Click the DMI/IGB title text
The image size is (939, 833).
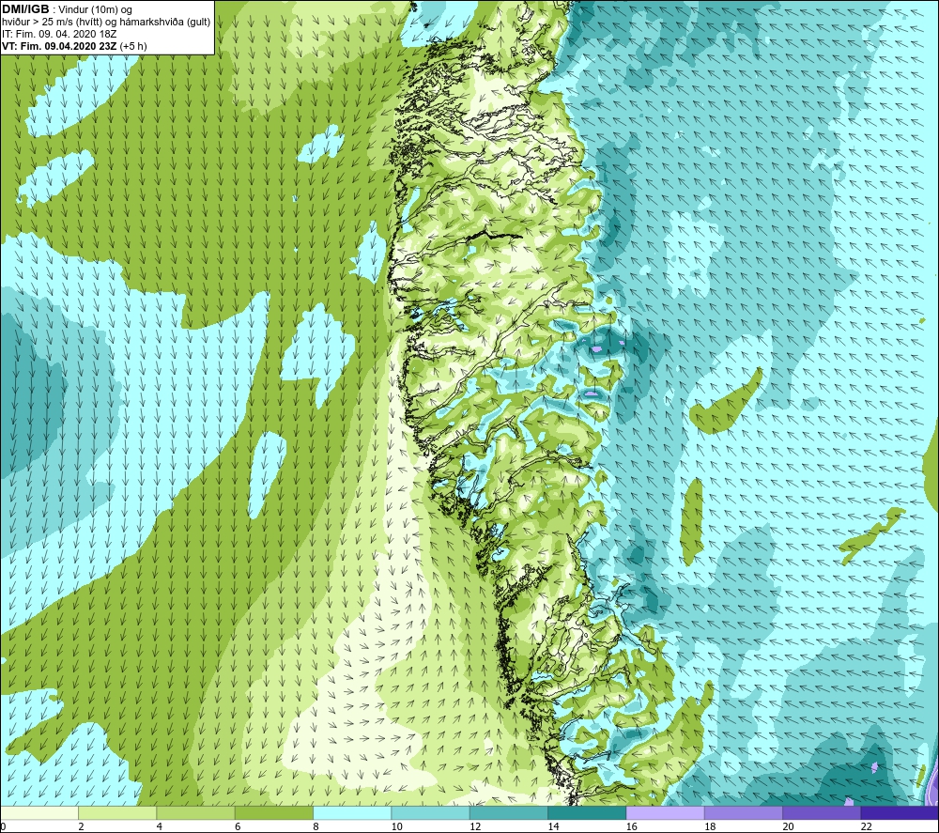(25, 9)
